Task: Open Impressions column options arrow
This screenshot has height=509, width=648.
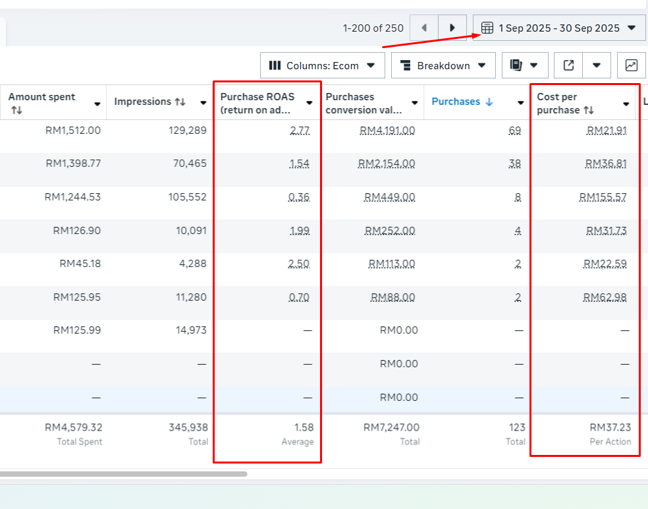Action: pyautogui.click(x=203, y=103)
